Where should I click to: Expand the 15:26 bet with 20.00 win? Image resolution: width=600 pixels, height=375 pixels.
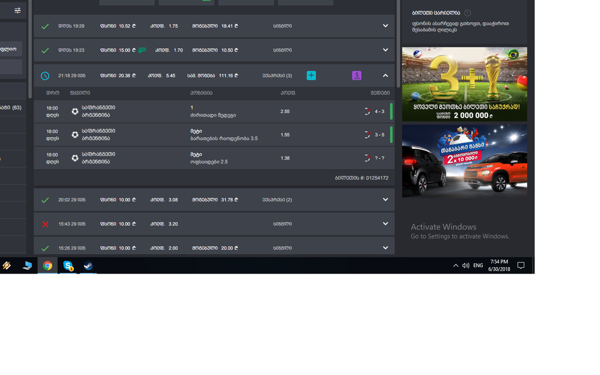(386, 248)
